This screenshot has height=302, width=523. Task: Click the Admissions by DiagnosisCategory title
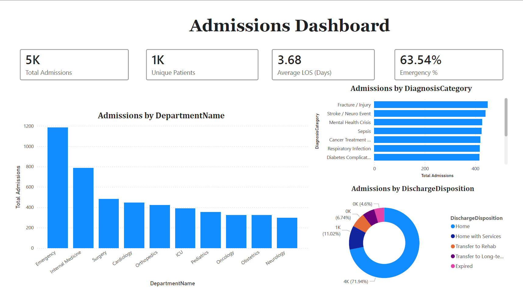click(x=411, y=89)
